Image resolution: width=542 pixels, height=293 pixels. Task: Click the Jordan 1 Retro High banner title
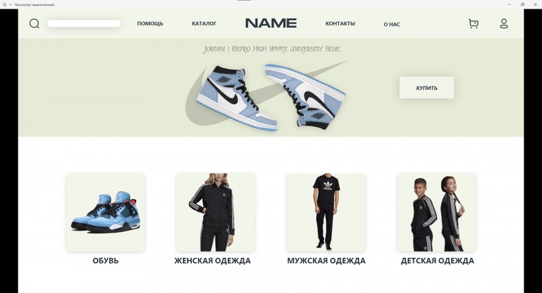pyautogui.click(x=272, y=49)
